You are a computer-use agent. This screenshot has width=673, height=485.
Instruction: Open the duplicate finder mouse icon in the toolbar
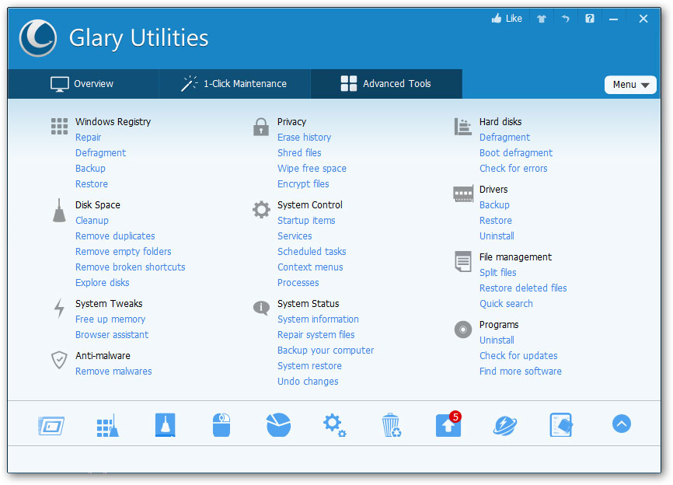pyautogui.click(x=221, y=424)
